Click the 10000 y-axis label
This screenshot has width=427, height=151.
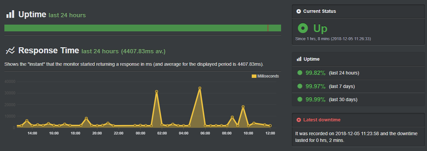(x=10, y=116)
